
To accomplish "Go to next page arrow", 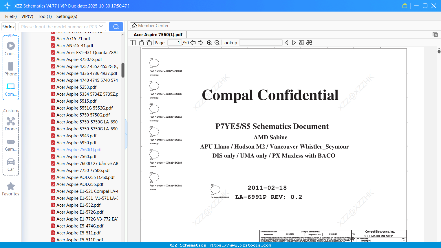I will (200, 43).
